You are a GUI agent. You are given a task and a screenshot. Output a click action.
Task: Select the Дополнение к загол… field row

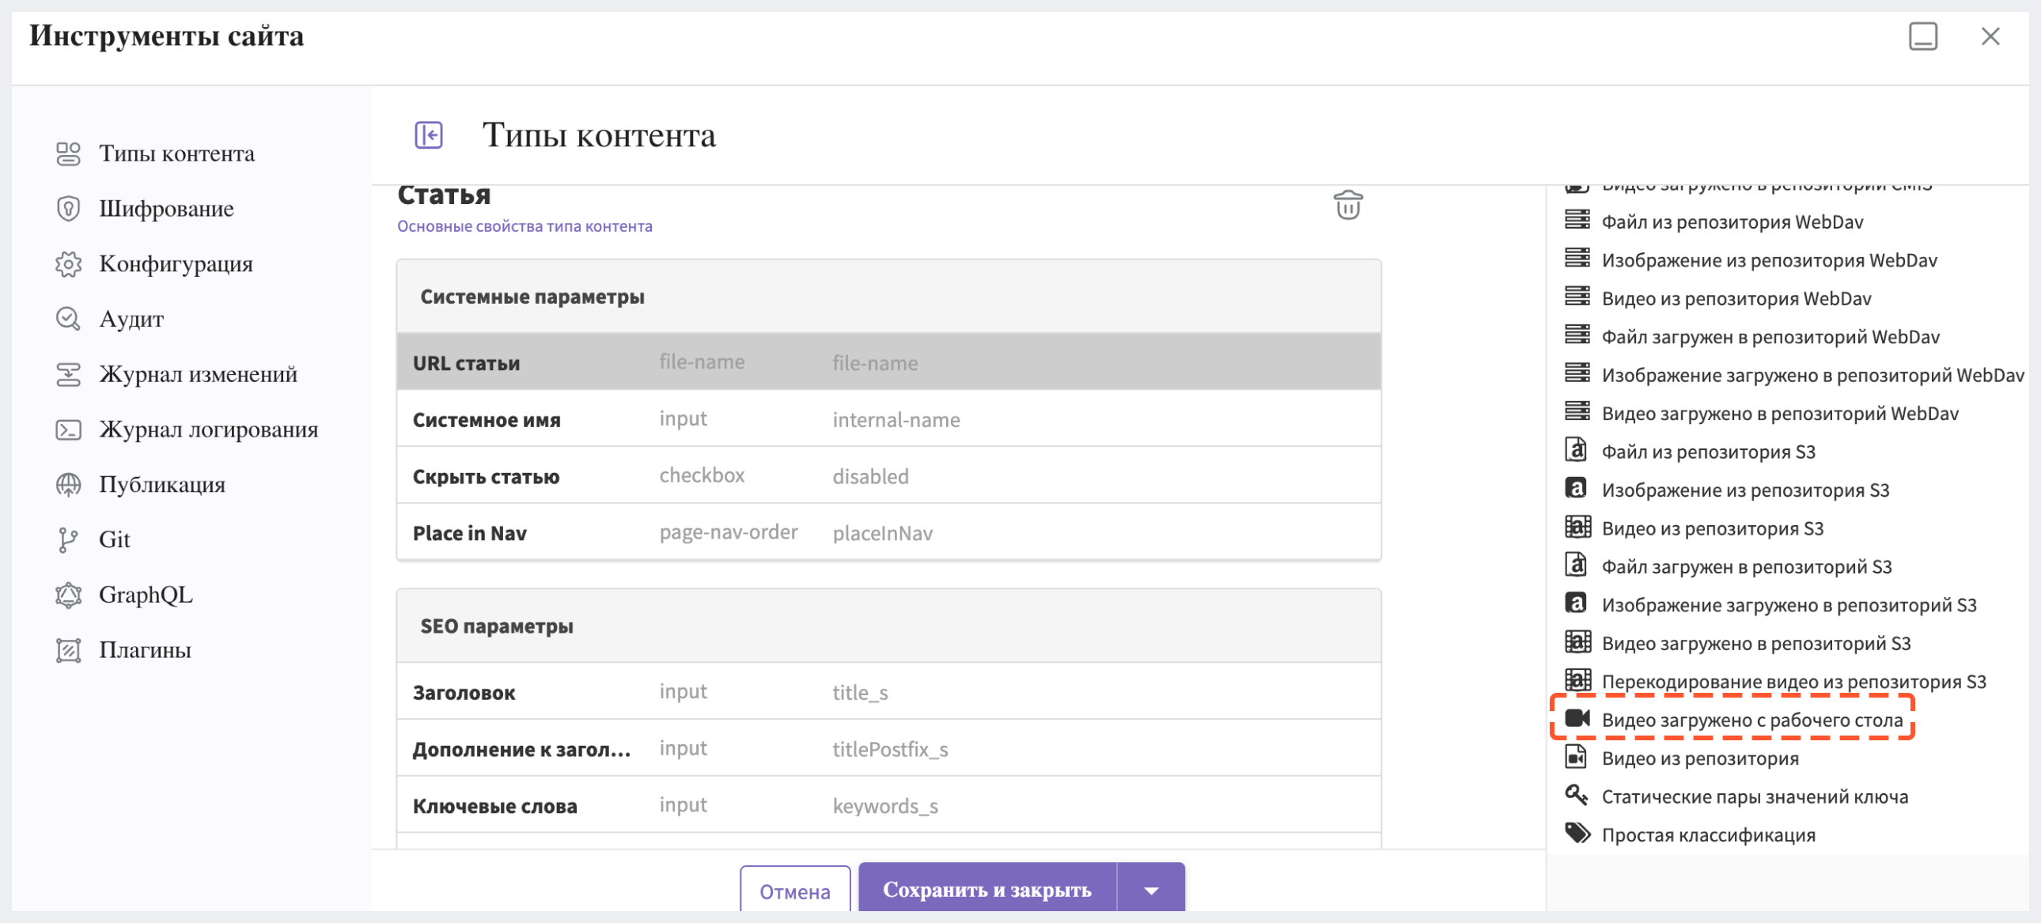tap(888, 748)
